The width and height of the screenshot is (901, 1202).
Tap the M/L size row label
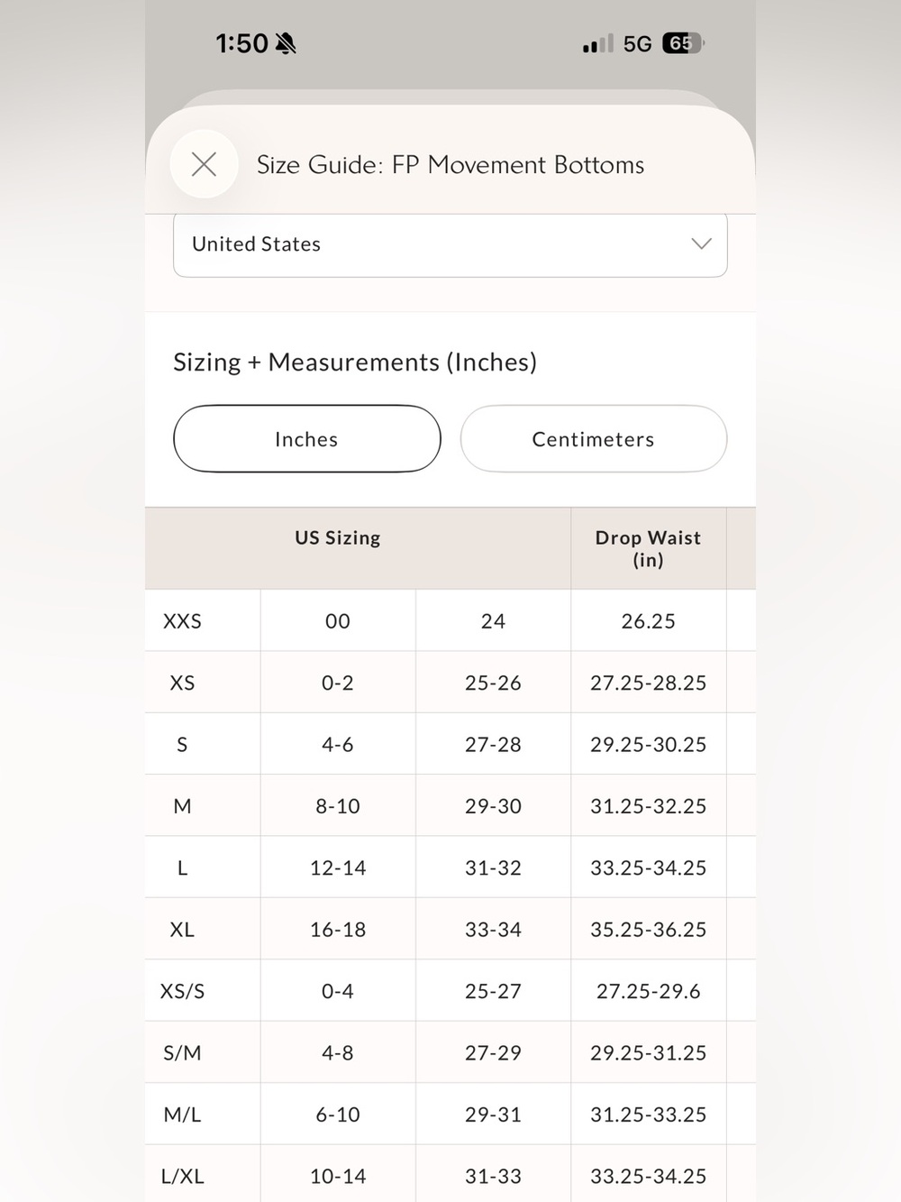182,1115
